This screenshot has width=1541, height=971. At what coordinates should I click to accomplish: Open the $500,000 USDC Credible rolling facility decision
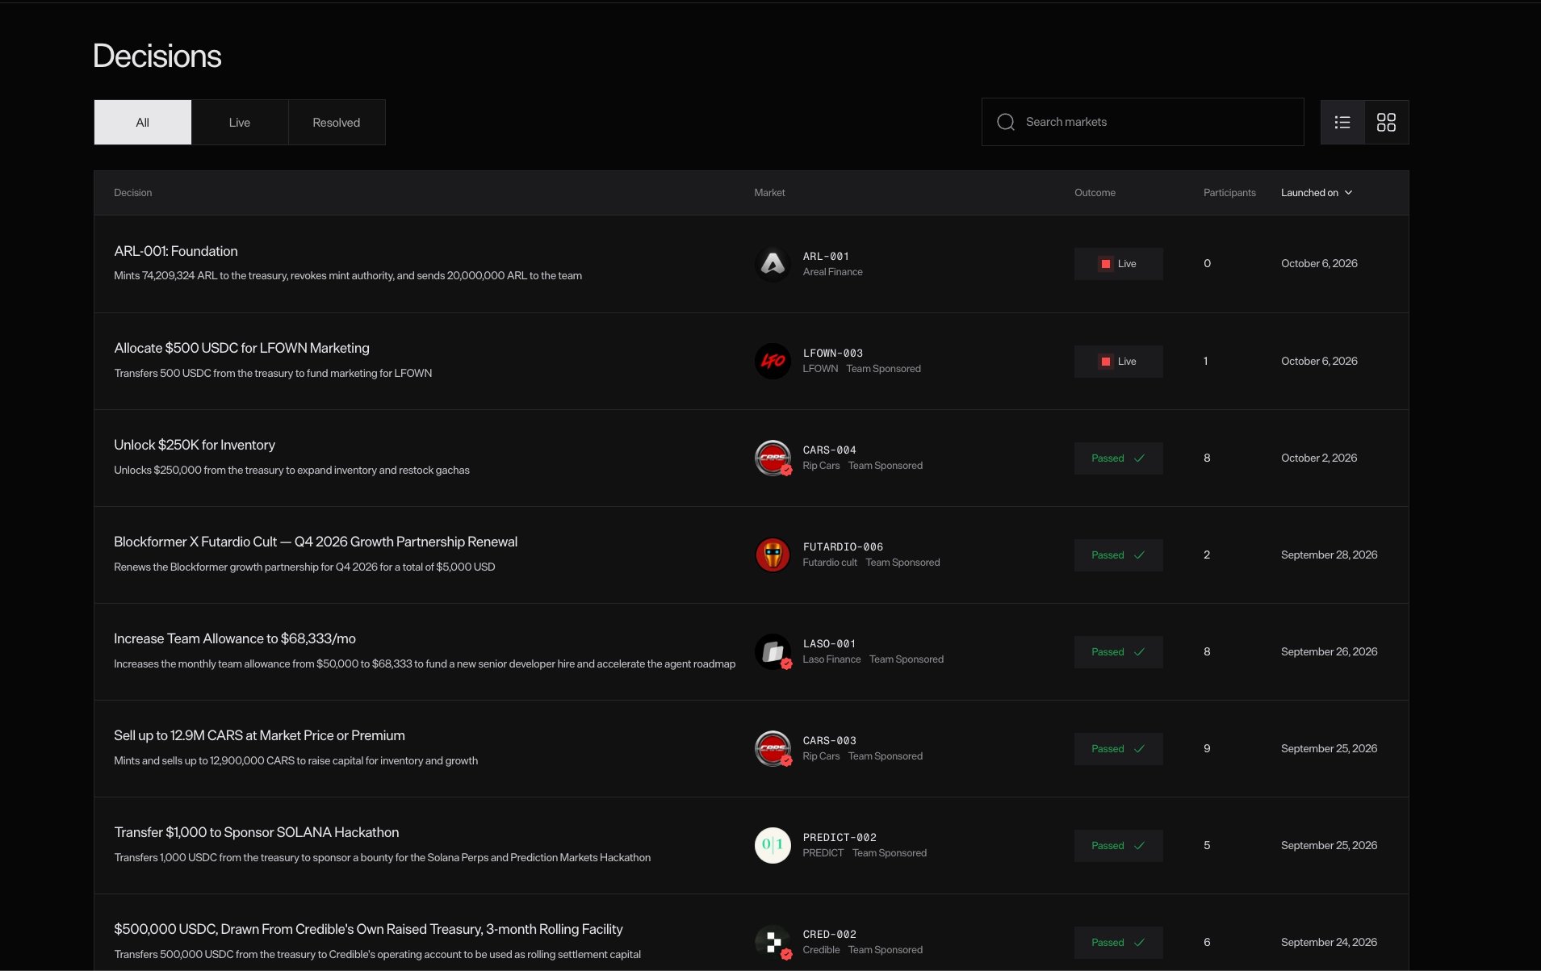(368, 929)
